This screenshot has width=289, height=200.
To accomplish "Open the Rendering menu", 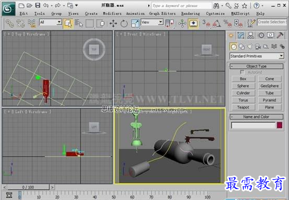I will pos(191,14).
